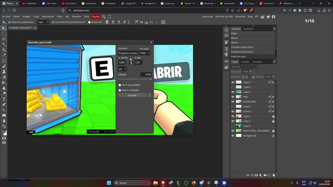The image size is (333, 187).
Task: Open the Archivo menu
Action: tap(6, 17)
